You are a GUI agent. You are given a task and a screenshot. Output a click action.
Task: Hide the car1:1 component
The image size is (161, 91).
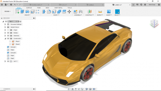coord(8,61)
